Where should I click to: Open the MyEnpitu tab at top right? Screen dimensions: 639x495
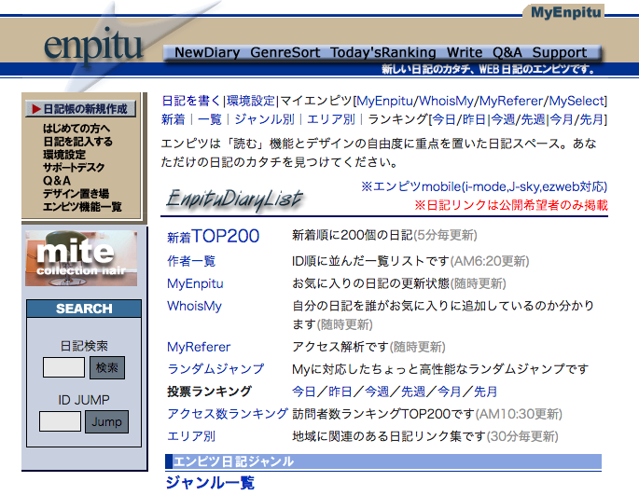point(565,12)
